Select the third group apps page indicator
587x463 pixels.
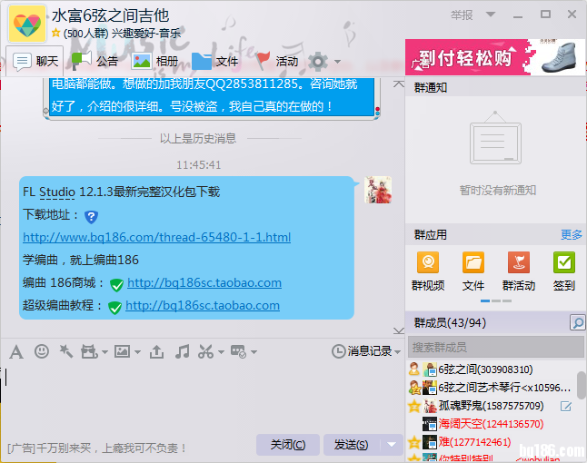click(507, 300)
